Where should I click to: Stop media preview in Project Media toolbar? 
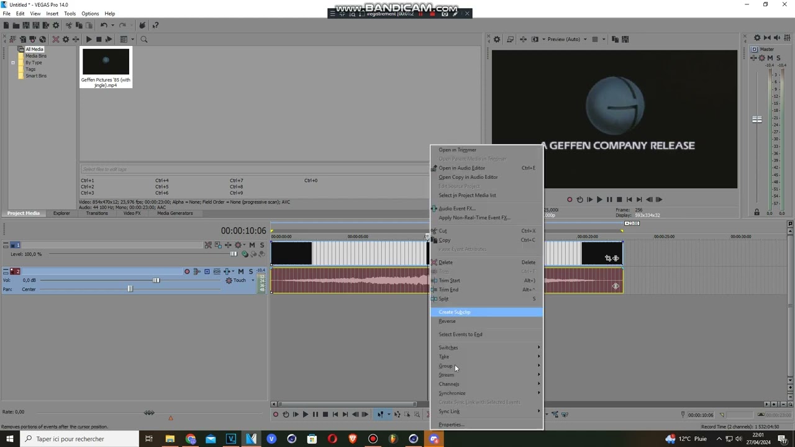[x=99, y=39]
